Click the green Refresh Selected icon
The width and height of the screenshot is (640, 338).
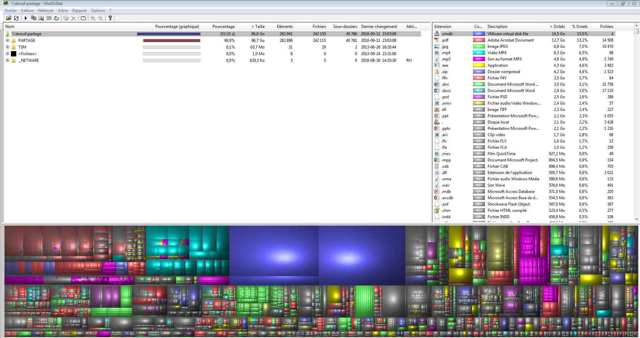(x=56, y=18)
